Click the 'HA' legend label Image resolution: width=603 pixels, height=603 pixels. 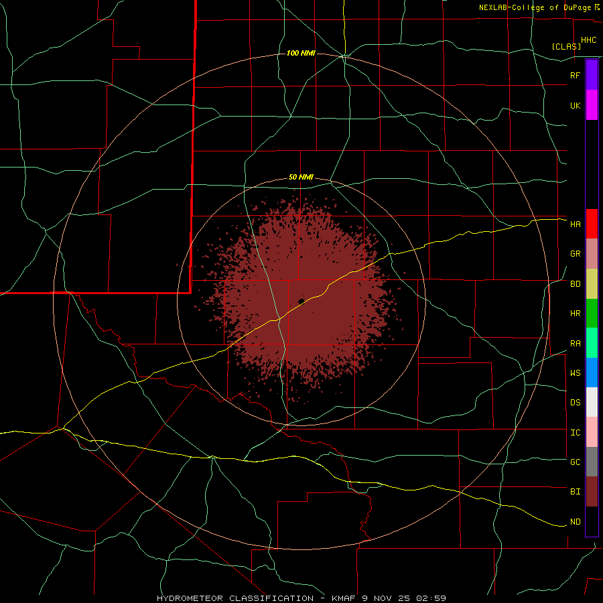pyautogui.click(x=575, y=224)
